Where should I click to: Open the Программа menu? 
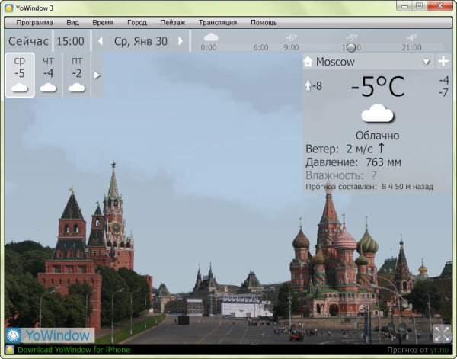(34, 23)
